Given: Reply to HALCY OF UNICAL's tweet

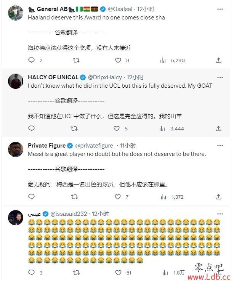Looking at the screenshot, I should point(32,128).
